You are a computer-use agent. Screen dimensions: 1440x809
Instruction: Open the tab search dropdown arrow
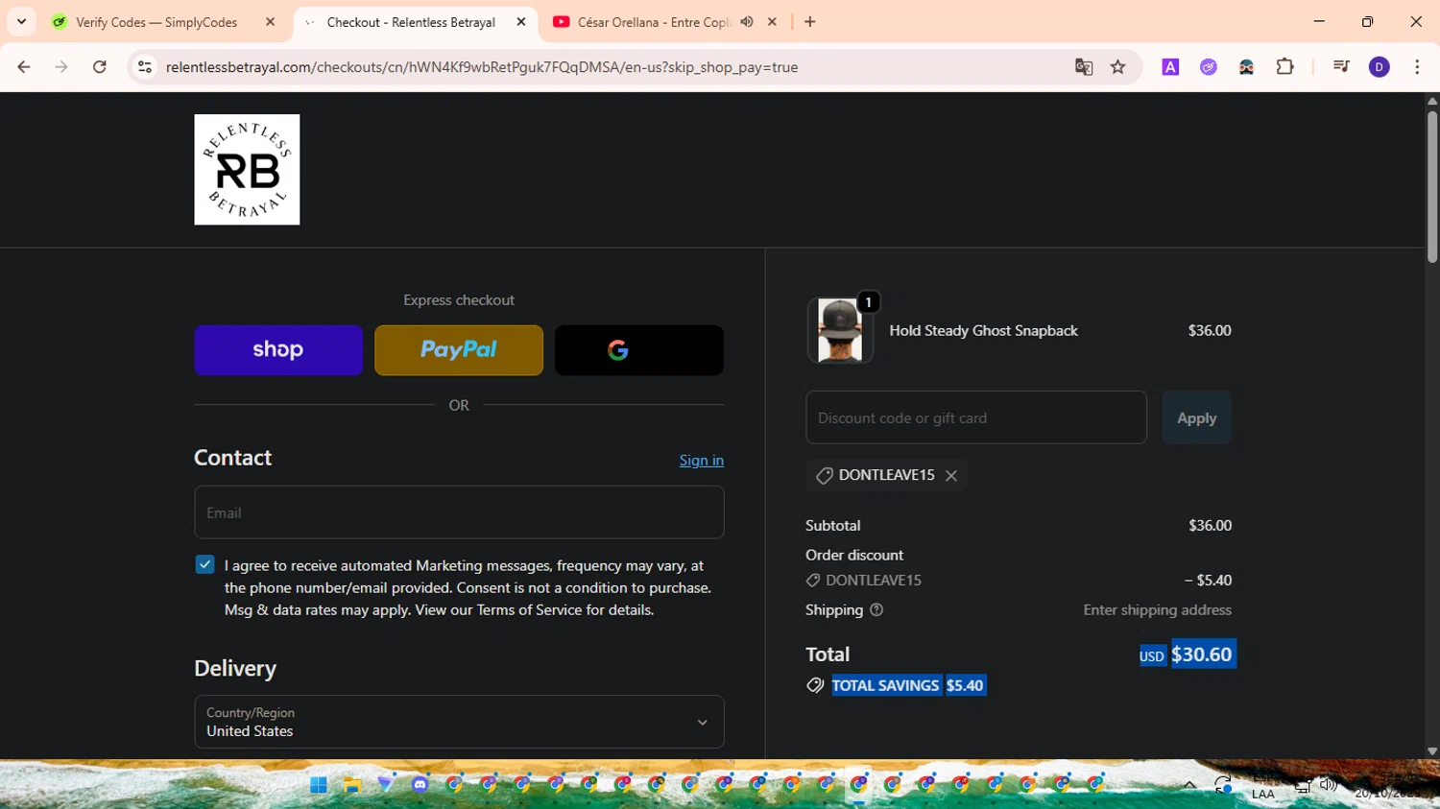(x=21, y=21)
